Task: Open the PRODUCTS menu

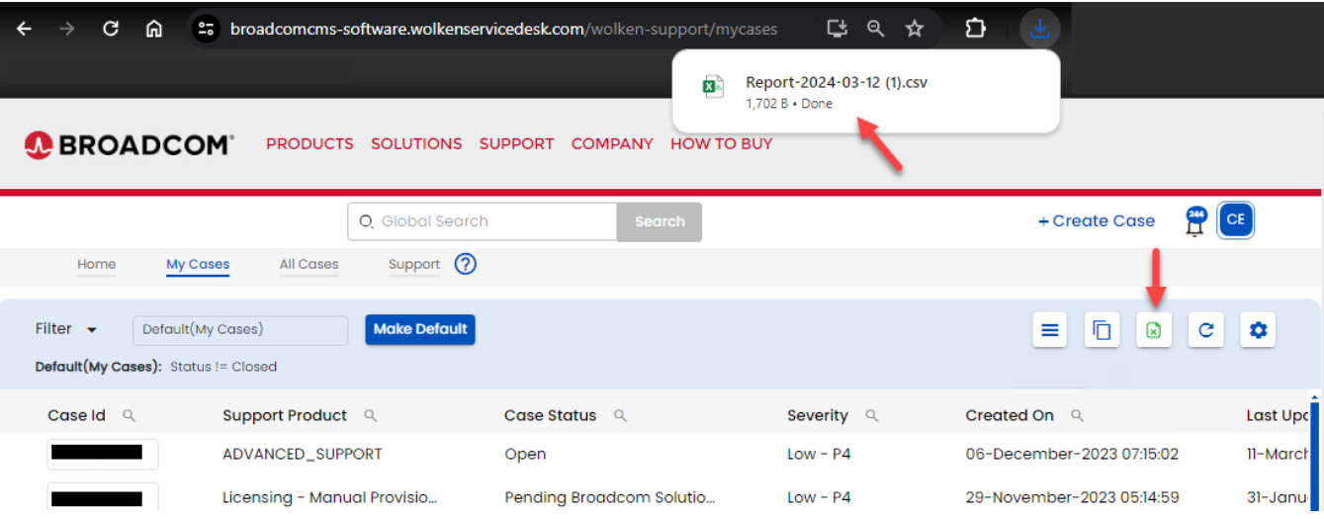Action: (309, 143)
